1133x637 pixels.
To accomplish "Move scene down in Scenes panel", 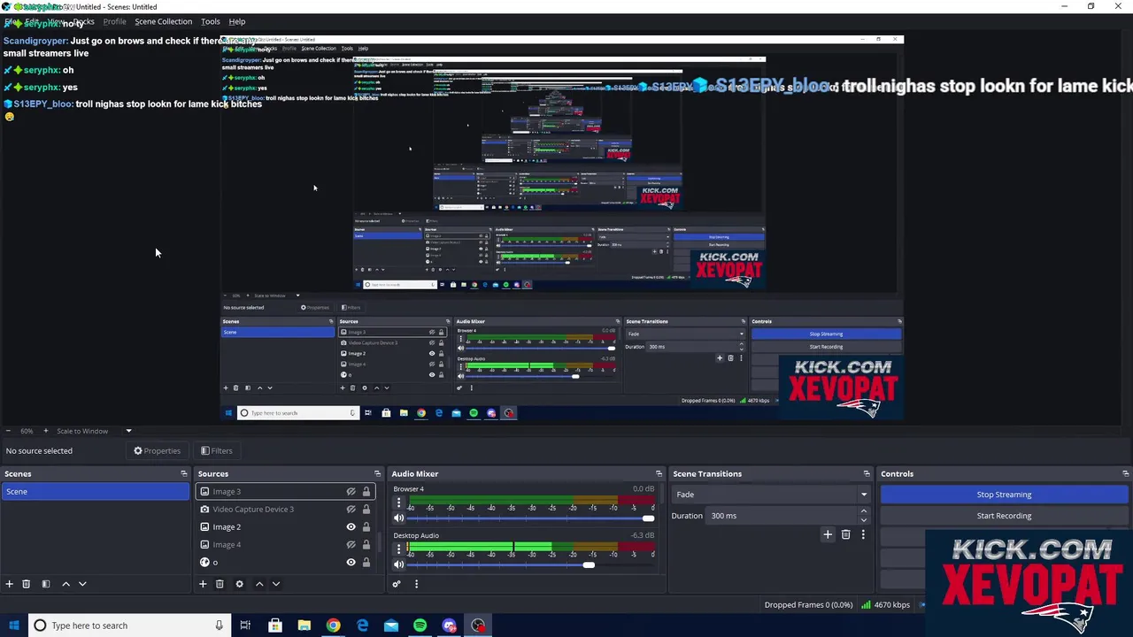I will (82, 584).
